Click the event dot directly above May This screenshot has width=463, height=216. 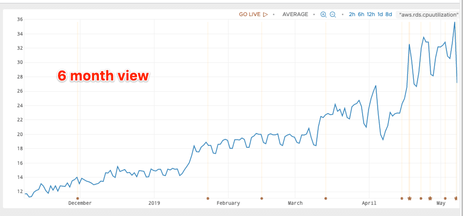(445, 198)
